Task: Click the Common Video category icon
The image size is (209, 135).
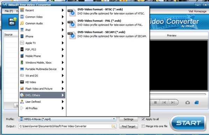Action: (x=22, y=17)
